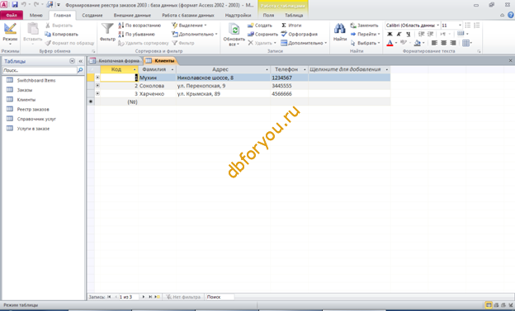This screenshot has width=515, height=311.
Task: Toggle Underline (Ч) formatting
Action: pos(408,34)
